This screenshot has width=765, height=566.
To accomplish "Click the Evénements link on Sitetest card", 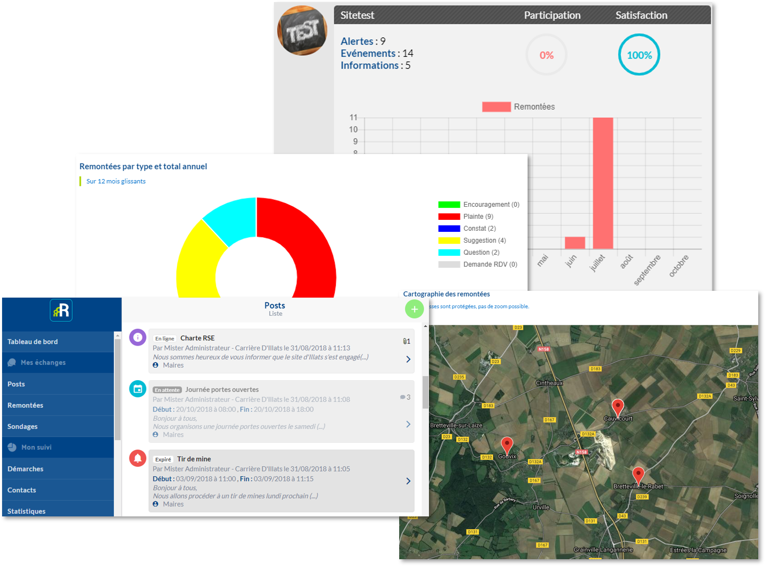I will pyautogui.click(x=368, y=53).
